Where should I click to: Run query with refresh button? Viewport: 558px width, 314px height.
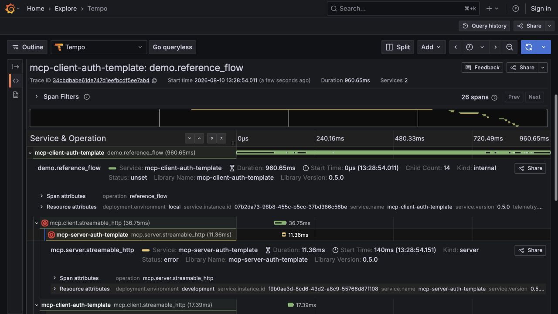[529, 47]
